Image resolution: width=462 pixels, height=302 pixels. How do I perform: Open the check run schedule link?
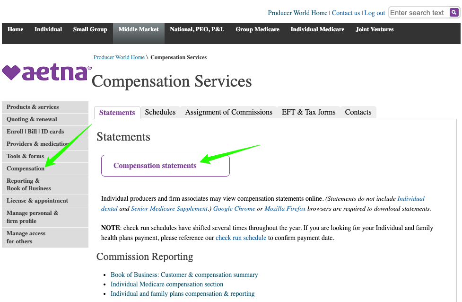coord(241,238)
